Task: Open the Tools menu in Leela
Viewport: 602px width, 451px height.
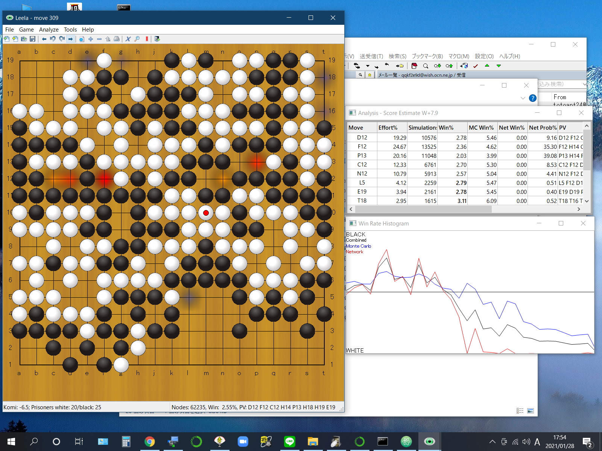Action: pyautogui.click(x=70, y=30)
